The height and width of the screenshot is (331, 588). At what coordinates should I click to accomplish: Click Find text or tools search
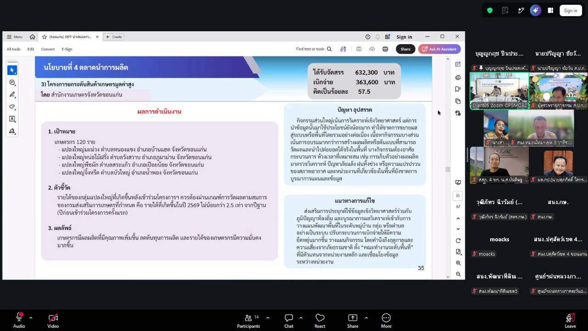pos(314,49)
